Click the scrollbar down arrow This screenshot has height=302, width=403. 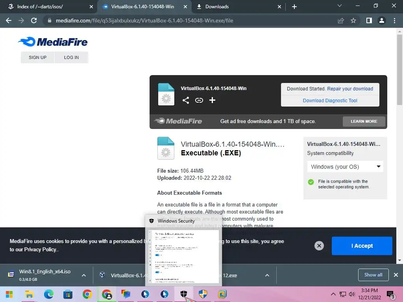pos(399,260)
